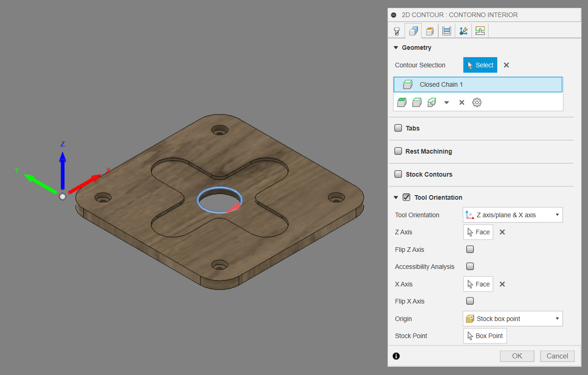Click the info icon at dialog bottom
Viewport: 588px width, 375px height.
pos(396,356)
